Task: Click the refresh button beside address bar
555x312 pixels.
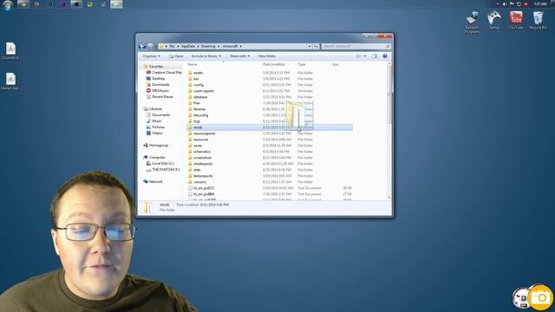Action: [x=316, y=46]
